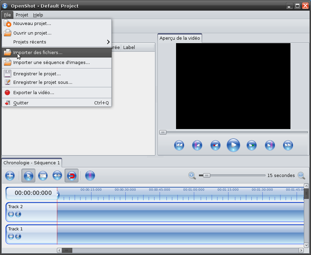Skip to the start of the video
This screenshot has width=311, height=255.
179,145
